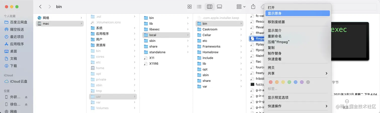Click the Share toolbar icon
Viewport: 380px width, 113px height.
point(253,7)
